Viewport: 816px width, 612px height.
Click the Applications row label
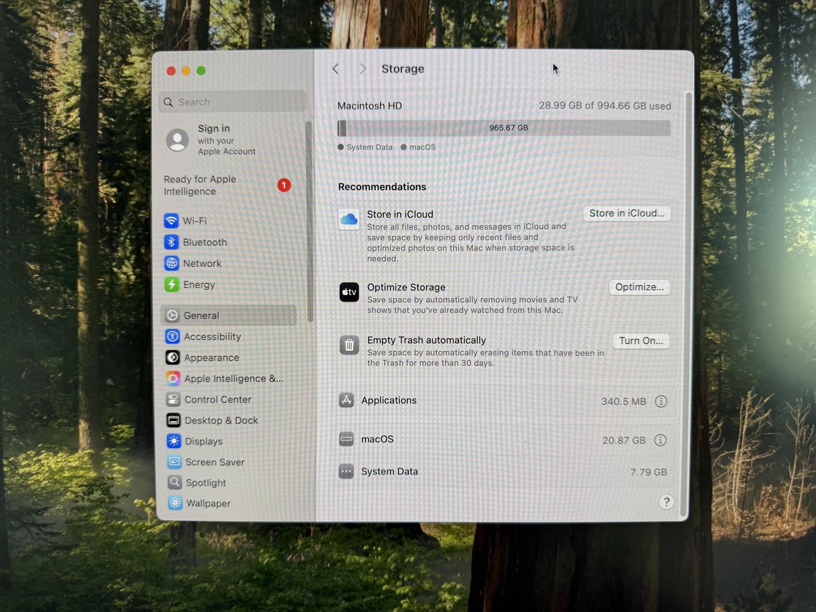(389, 401)
